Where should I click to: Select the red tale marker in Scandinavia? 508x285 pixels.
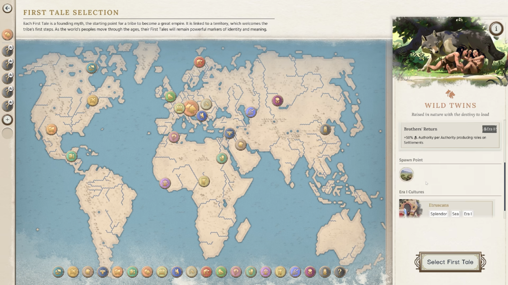tap(199, 62)
